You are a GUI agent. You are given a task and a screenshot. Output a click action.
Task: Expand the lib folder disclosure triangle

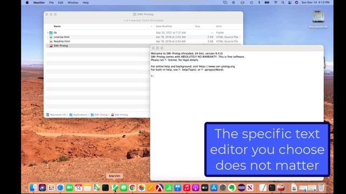[x=48, y=32]
